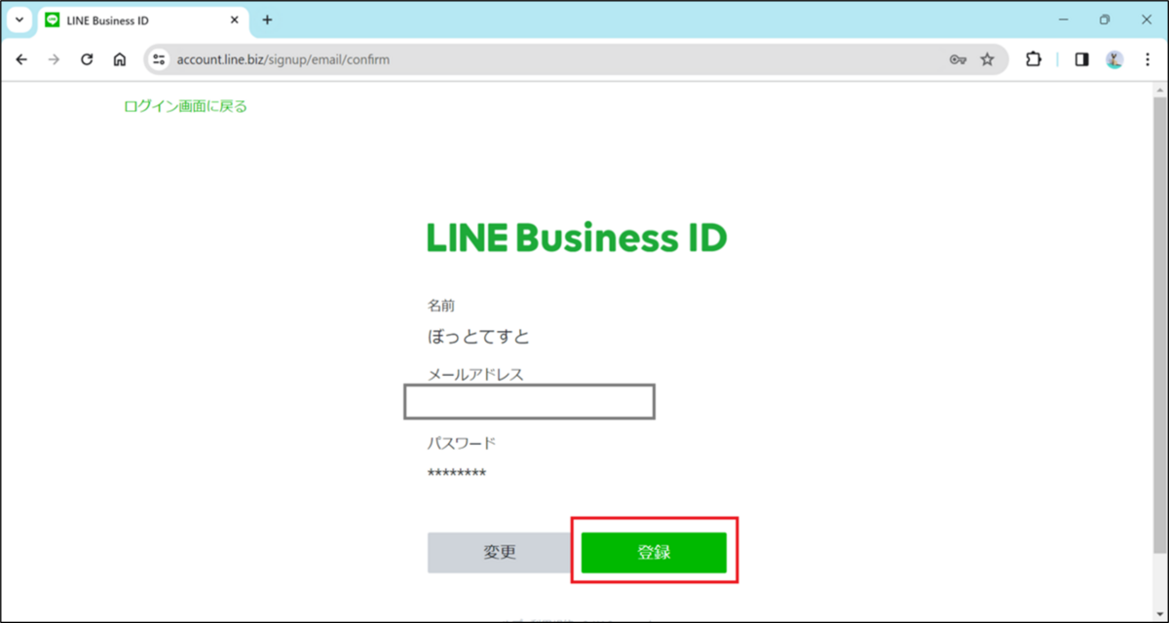Viewport: 1169px width, 623px height.
Task: Open the ログイン画面に戻る link
Action: (185, 106)
